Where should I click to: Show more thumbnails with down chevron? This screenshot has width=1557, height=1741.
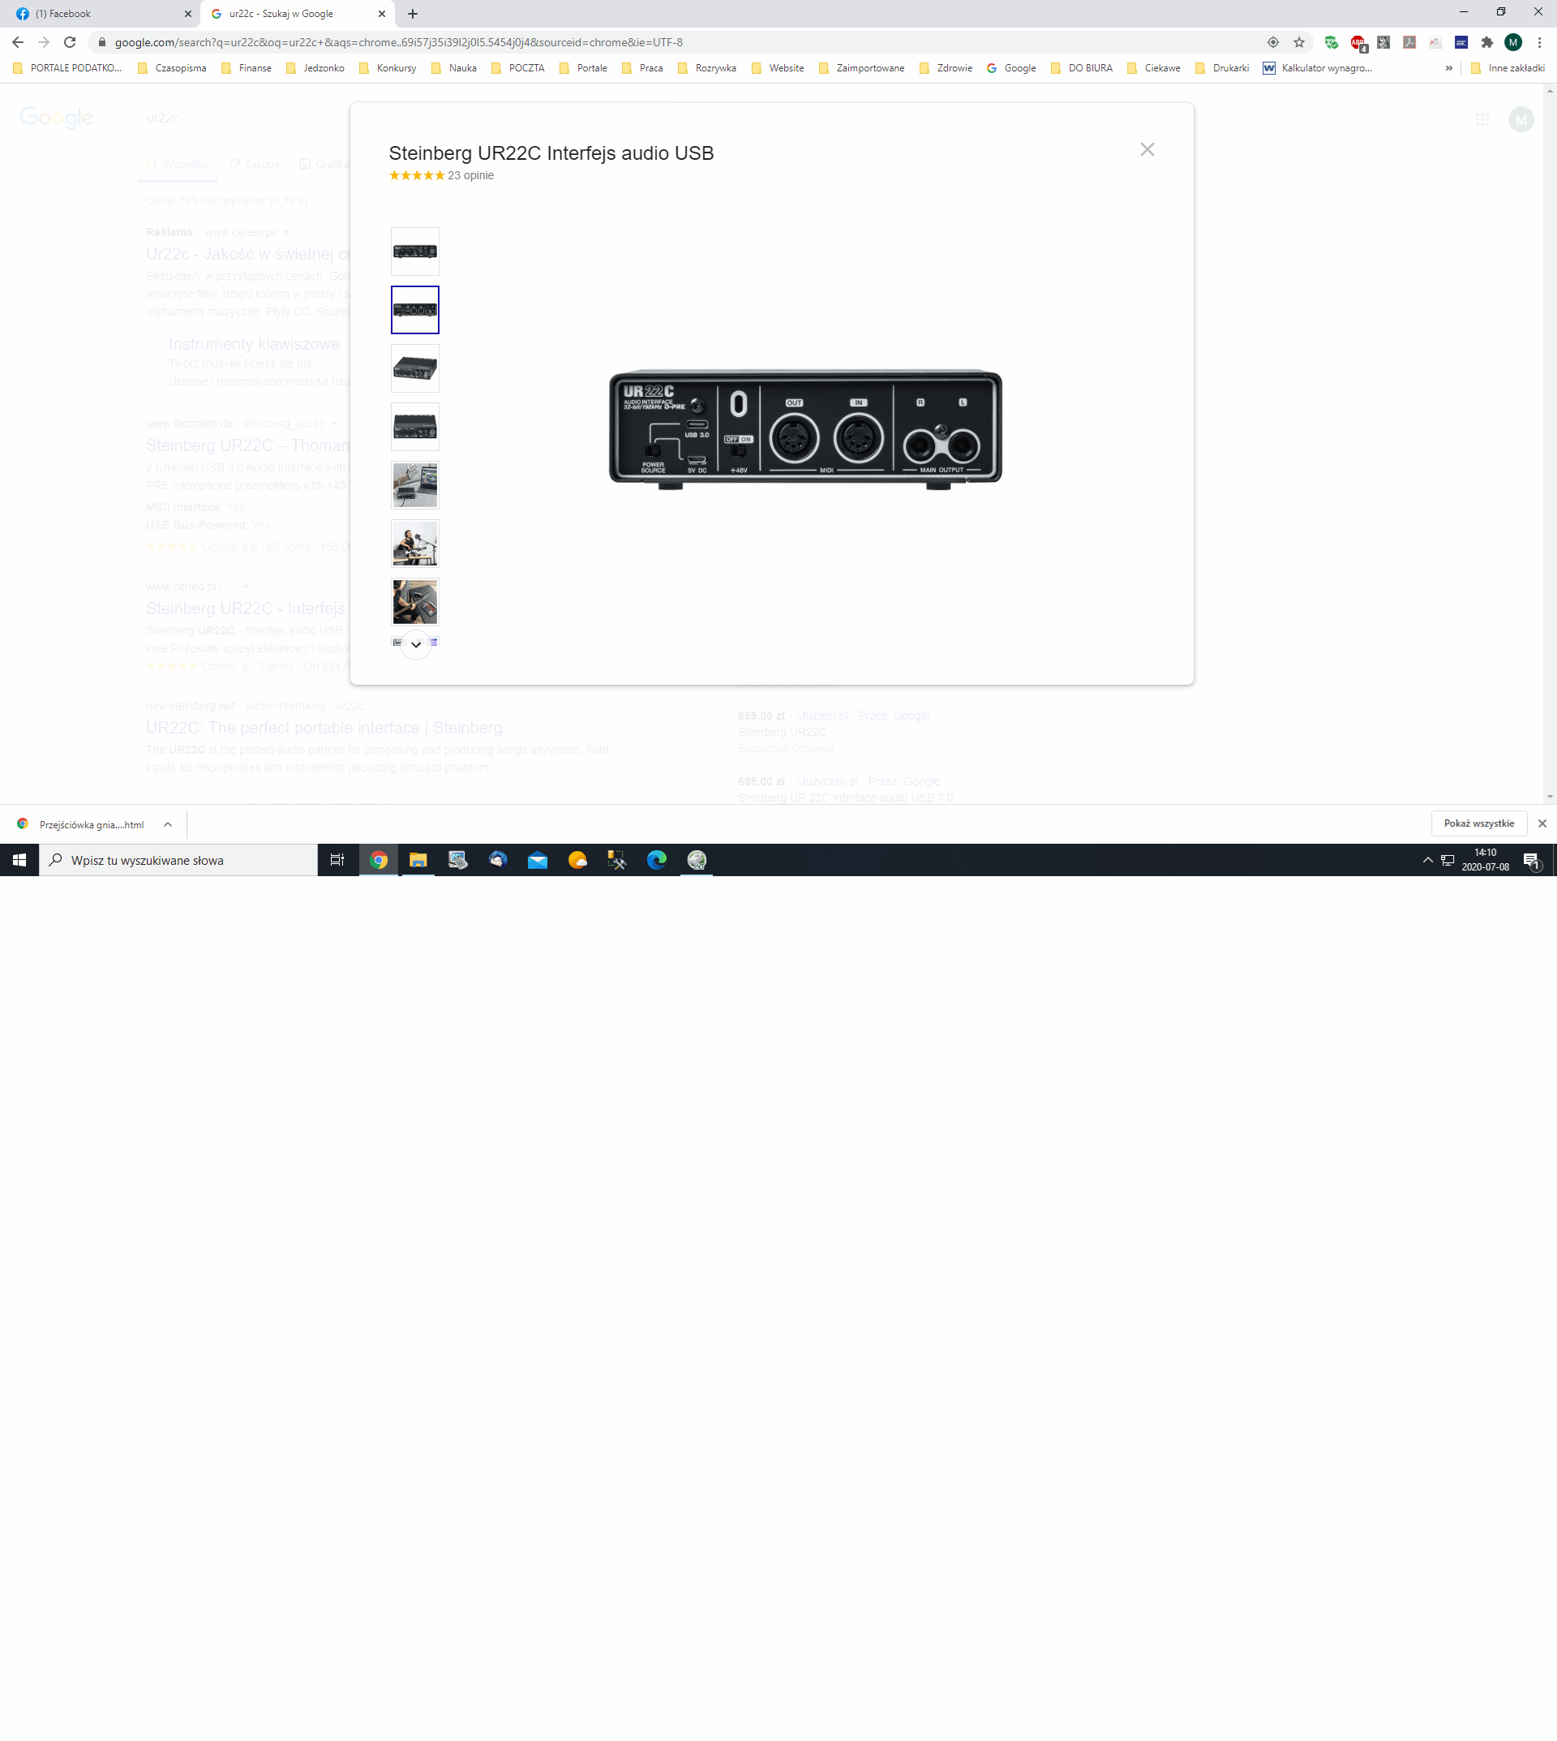[416, 644]
